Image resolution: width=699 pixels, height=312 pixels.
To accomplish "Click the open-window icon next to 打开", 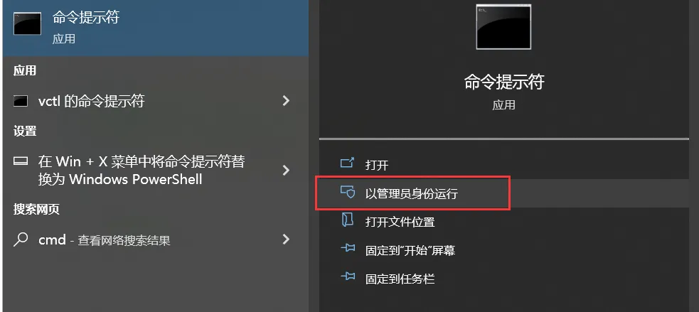I will (x=347, y=163).
